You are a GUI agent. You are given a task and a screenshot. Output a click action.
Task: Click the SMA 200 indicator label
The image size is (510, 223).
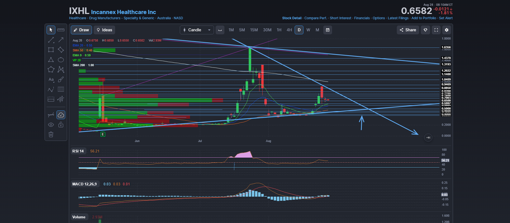point(83,65)
